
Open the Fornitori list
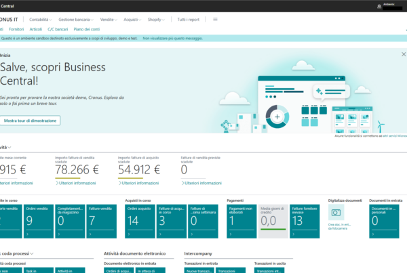[16, 29]
